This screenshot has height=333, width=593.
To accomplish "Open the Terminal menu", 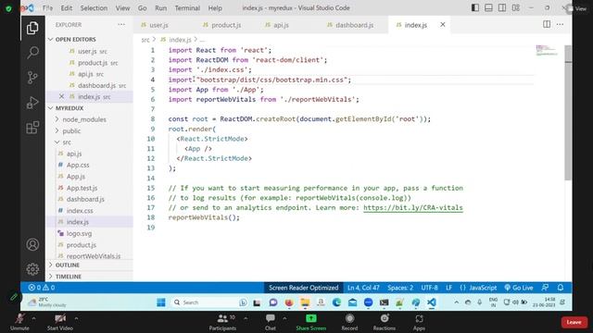I will pos(187,8).
